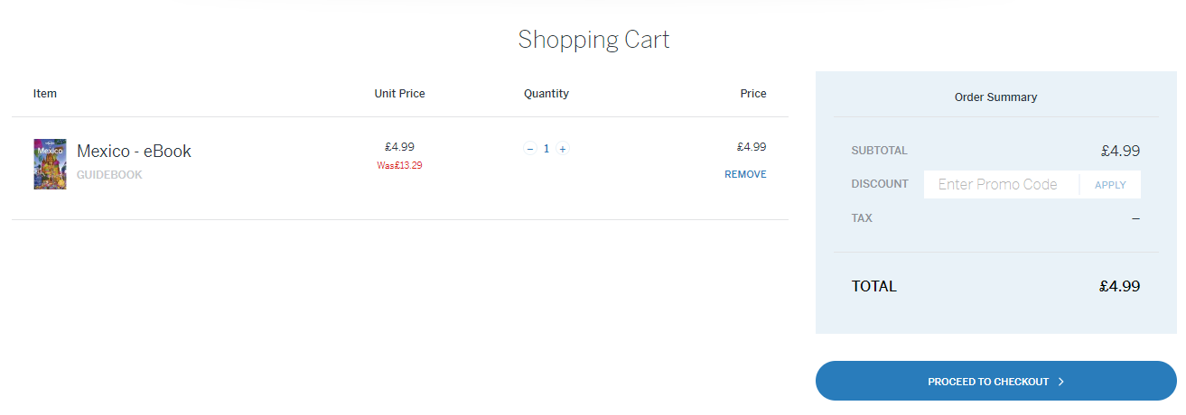
Task: Click the Mexico guidebook cover thumbnail
Action: coord(50,163)
